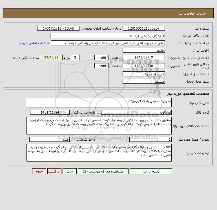Click the deadline time field 11:00
Screen dimensions: 217x210
101,58
